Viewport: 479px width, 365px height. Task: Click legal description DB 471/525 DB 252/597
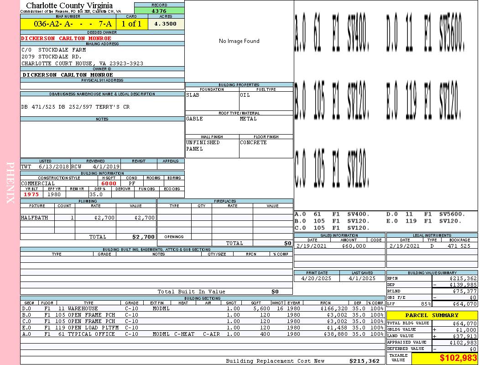pyautogui.click(x=57, y=107)
